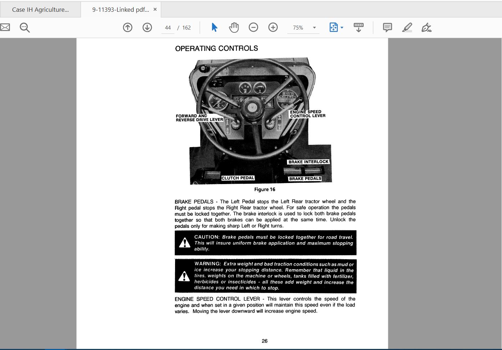
Task: Switch to the Case IH Agriculture tab
Action: coord(40,9)
